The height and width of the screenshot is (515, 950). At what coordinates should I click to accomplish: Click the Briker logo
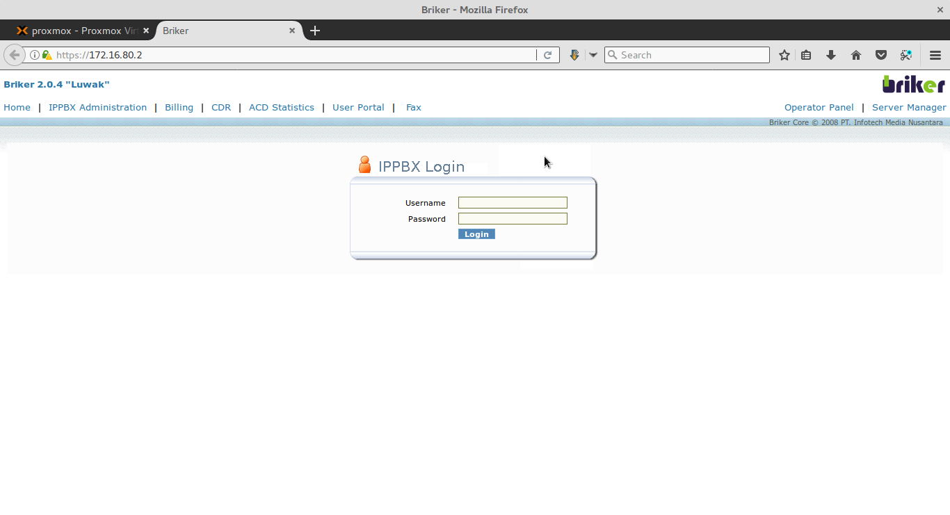pos(914,84)
